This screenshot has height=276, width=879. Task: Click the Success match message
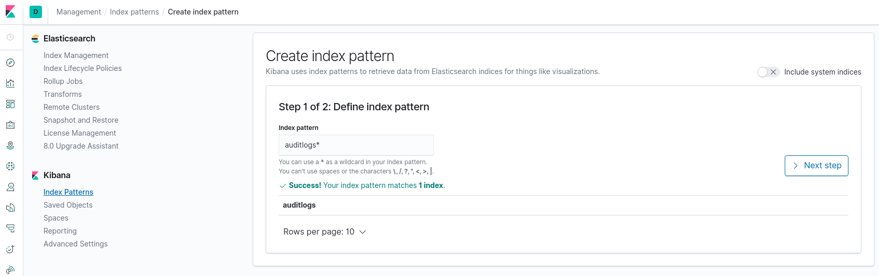(x=362, y=185)
